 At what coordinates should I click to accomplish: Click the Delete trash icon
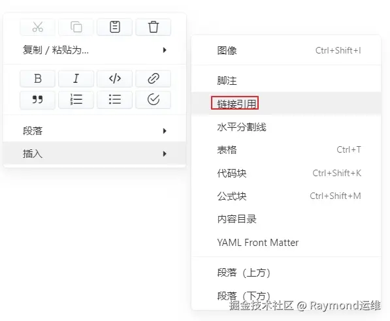(154, 27)
